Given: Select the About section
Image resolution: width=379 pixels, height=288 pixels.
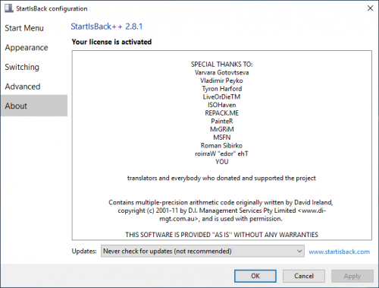Looking at the screenshot, I should 34,106.
